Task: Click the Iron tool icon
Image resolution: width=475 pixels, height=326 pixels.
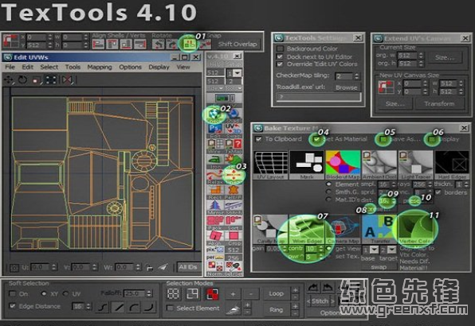Action: click(x=214, y=160)
